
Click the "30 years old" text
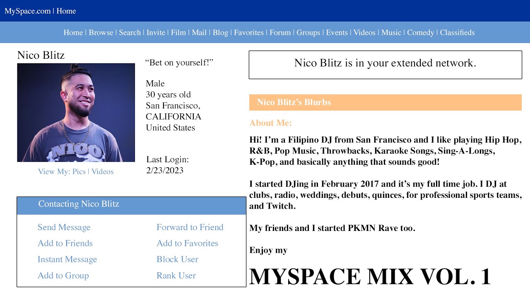click(168, 94)
